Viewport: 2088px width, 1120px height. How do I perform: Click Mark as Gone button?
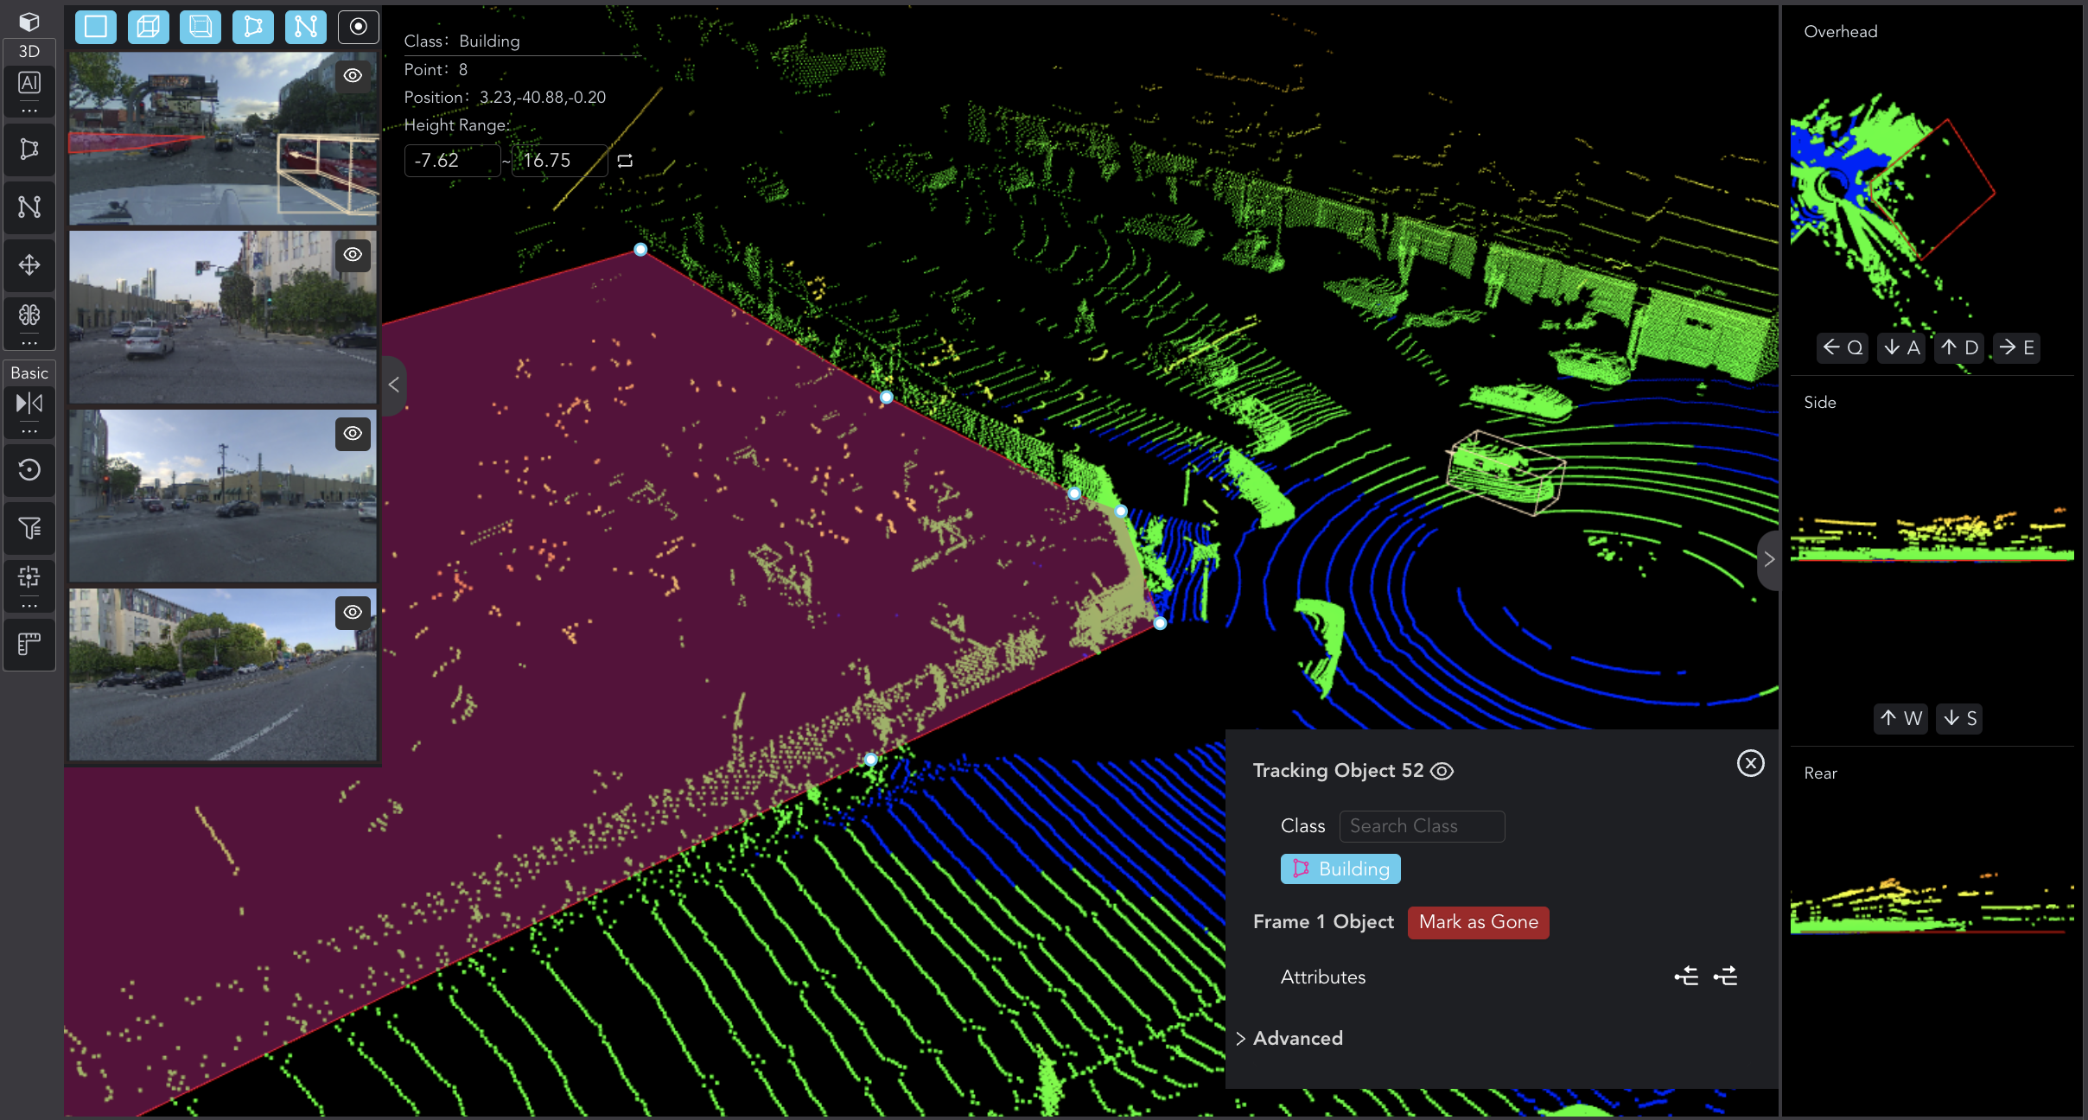tap(1478, 922)
